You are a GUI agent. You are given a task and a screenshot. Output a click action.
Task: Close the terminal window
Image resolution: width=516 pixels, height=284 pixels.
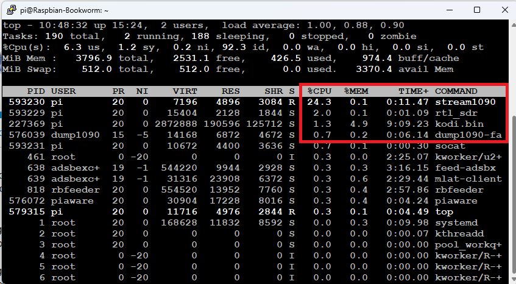[505, 10]
